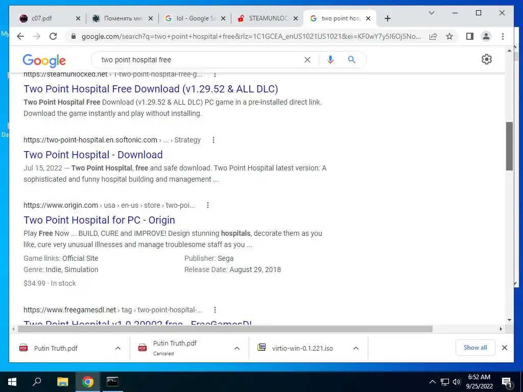Image resolution: width=523 pixels, height=392 pixels.
Task: Open virtio-win-0.1.221.iso download item
Action: 302,348
